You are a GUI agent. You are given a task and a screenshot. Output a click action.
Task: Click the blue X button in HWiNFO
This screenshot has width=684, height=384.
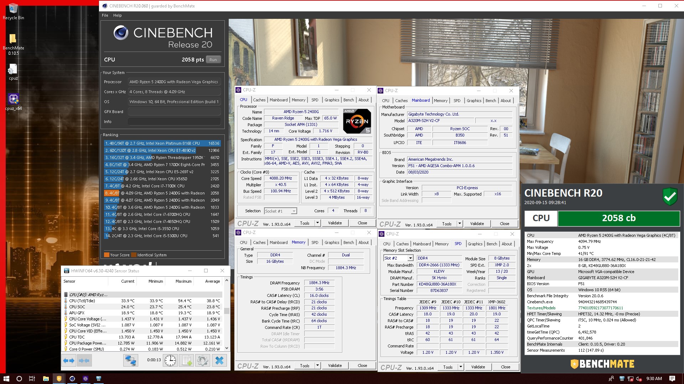[219, 361]
